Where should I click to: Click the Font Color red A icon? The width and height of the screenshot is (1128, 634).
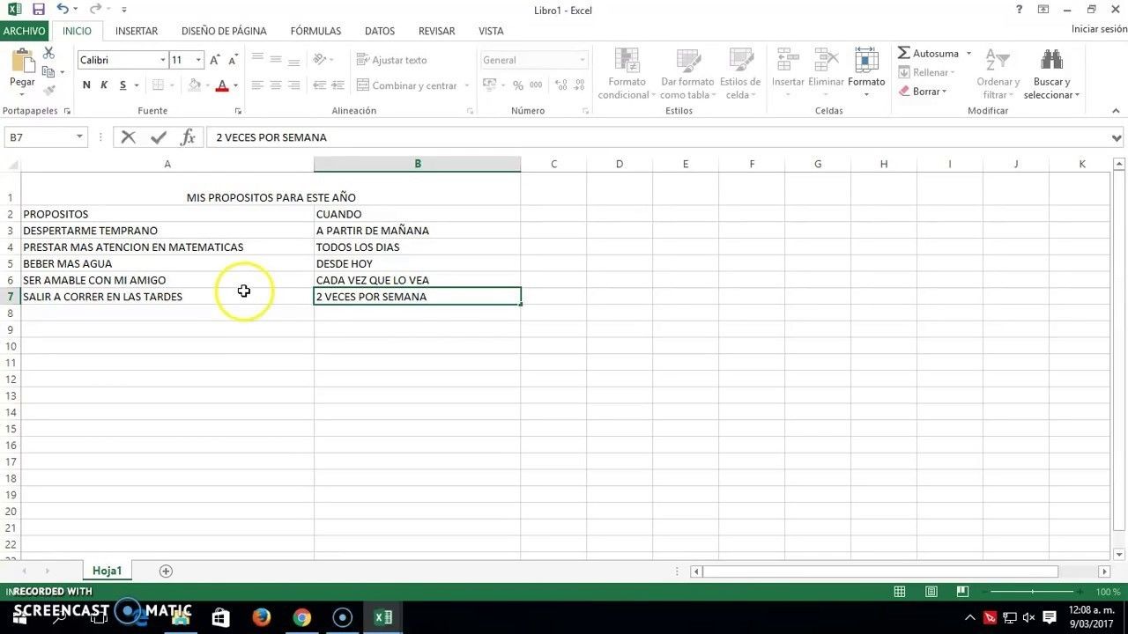coord(222,85)
